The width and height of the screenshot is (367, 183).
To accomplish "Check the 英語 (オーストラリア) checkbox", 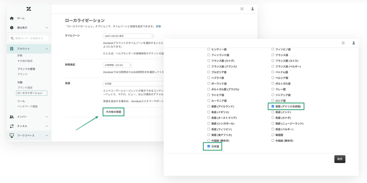I will (x=209, y=118).
